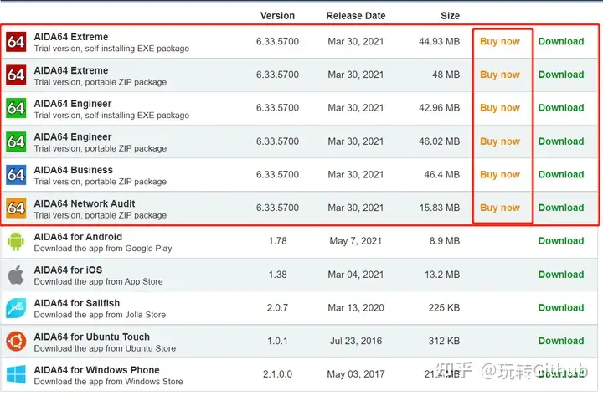The image size is (603, 396).
Task: Buy now for AIDA64 Network Audit
Action: [500, 208]
